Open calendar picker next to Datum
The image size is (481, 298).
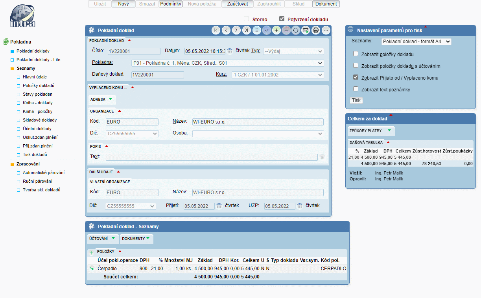click(x=230, y=51)
